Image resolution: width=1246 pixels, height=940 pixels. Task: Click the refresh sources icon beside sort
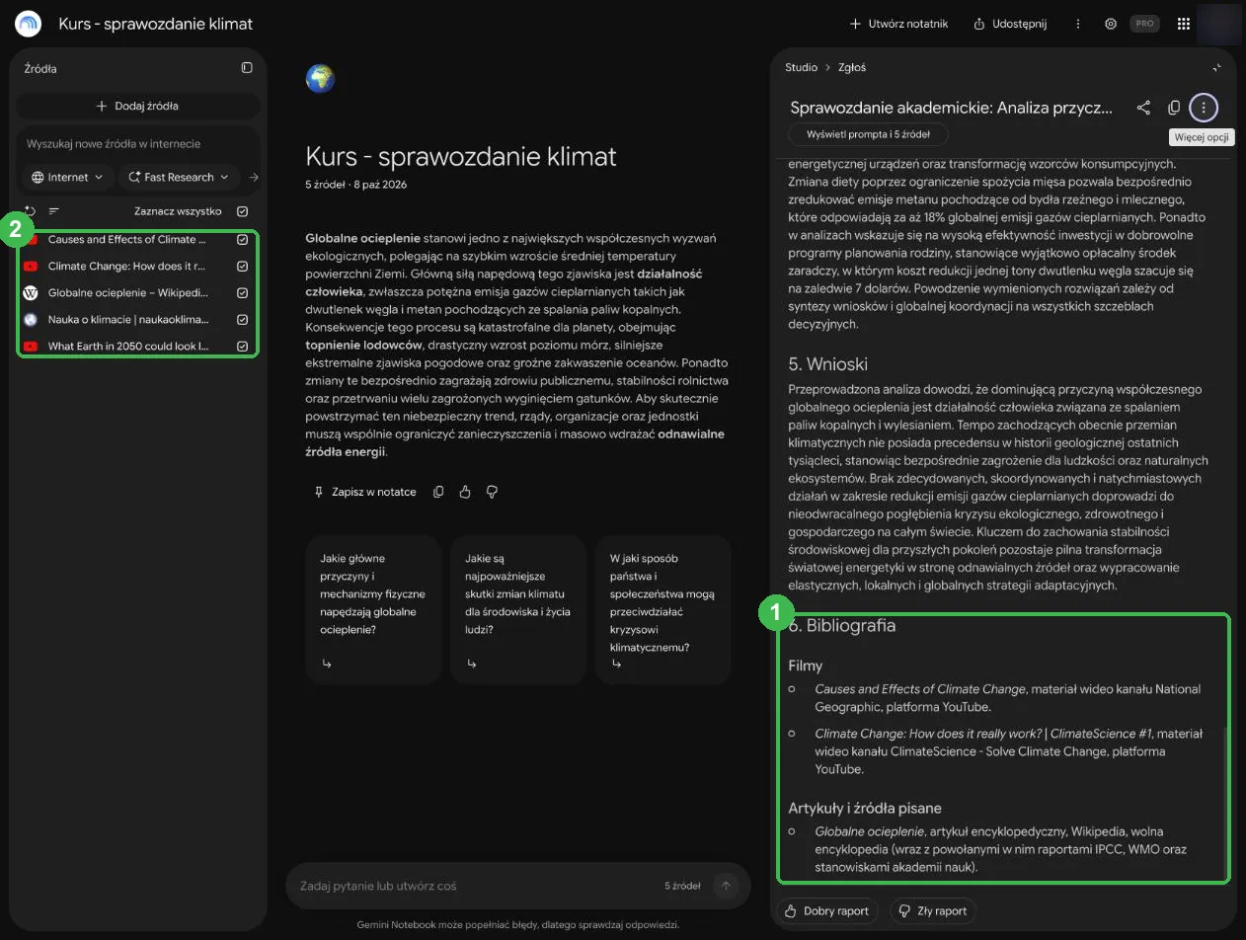(31, 211)
